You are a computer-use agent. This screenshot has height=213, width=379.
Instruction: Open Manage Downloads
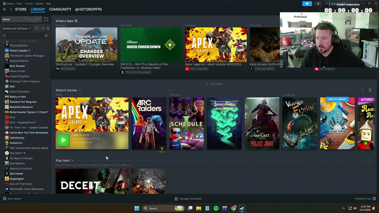pos(190,199)
